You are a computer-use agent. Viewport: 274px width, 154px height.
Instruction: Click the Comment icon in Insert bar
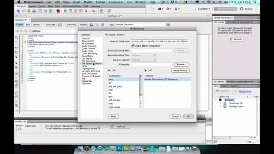(x=81, y=11)
